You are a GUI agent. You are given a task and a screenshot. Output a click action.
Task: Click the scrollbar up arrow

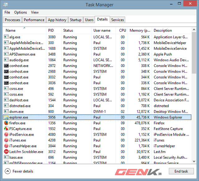click(x=194, y=30)
